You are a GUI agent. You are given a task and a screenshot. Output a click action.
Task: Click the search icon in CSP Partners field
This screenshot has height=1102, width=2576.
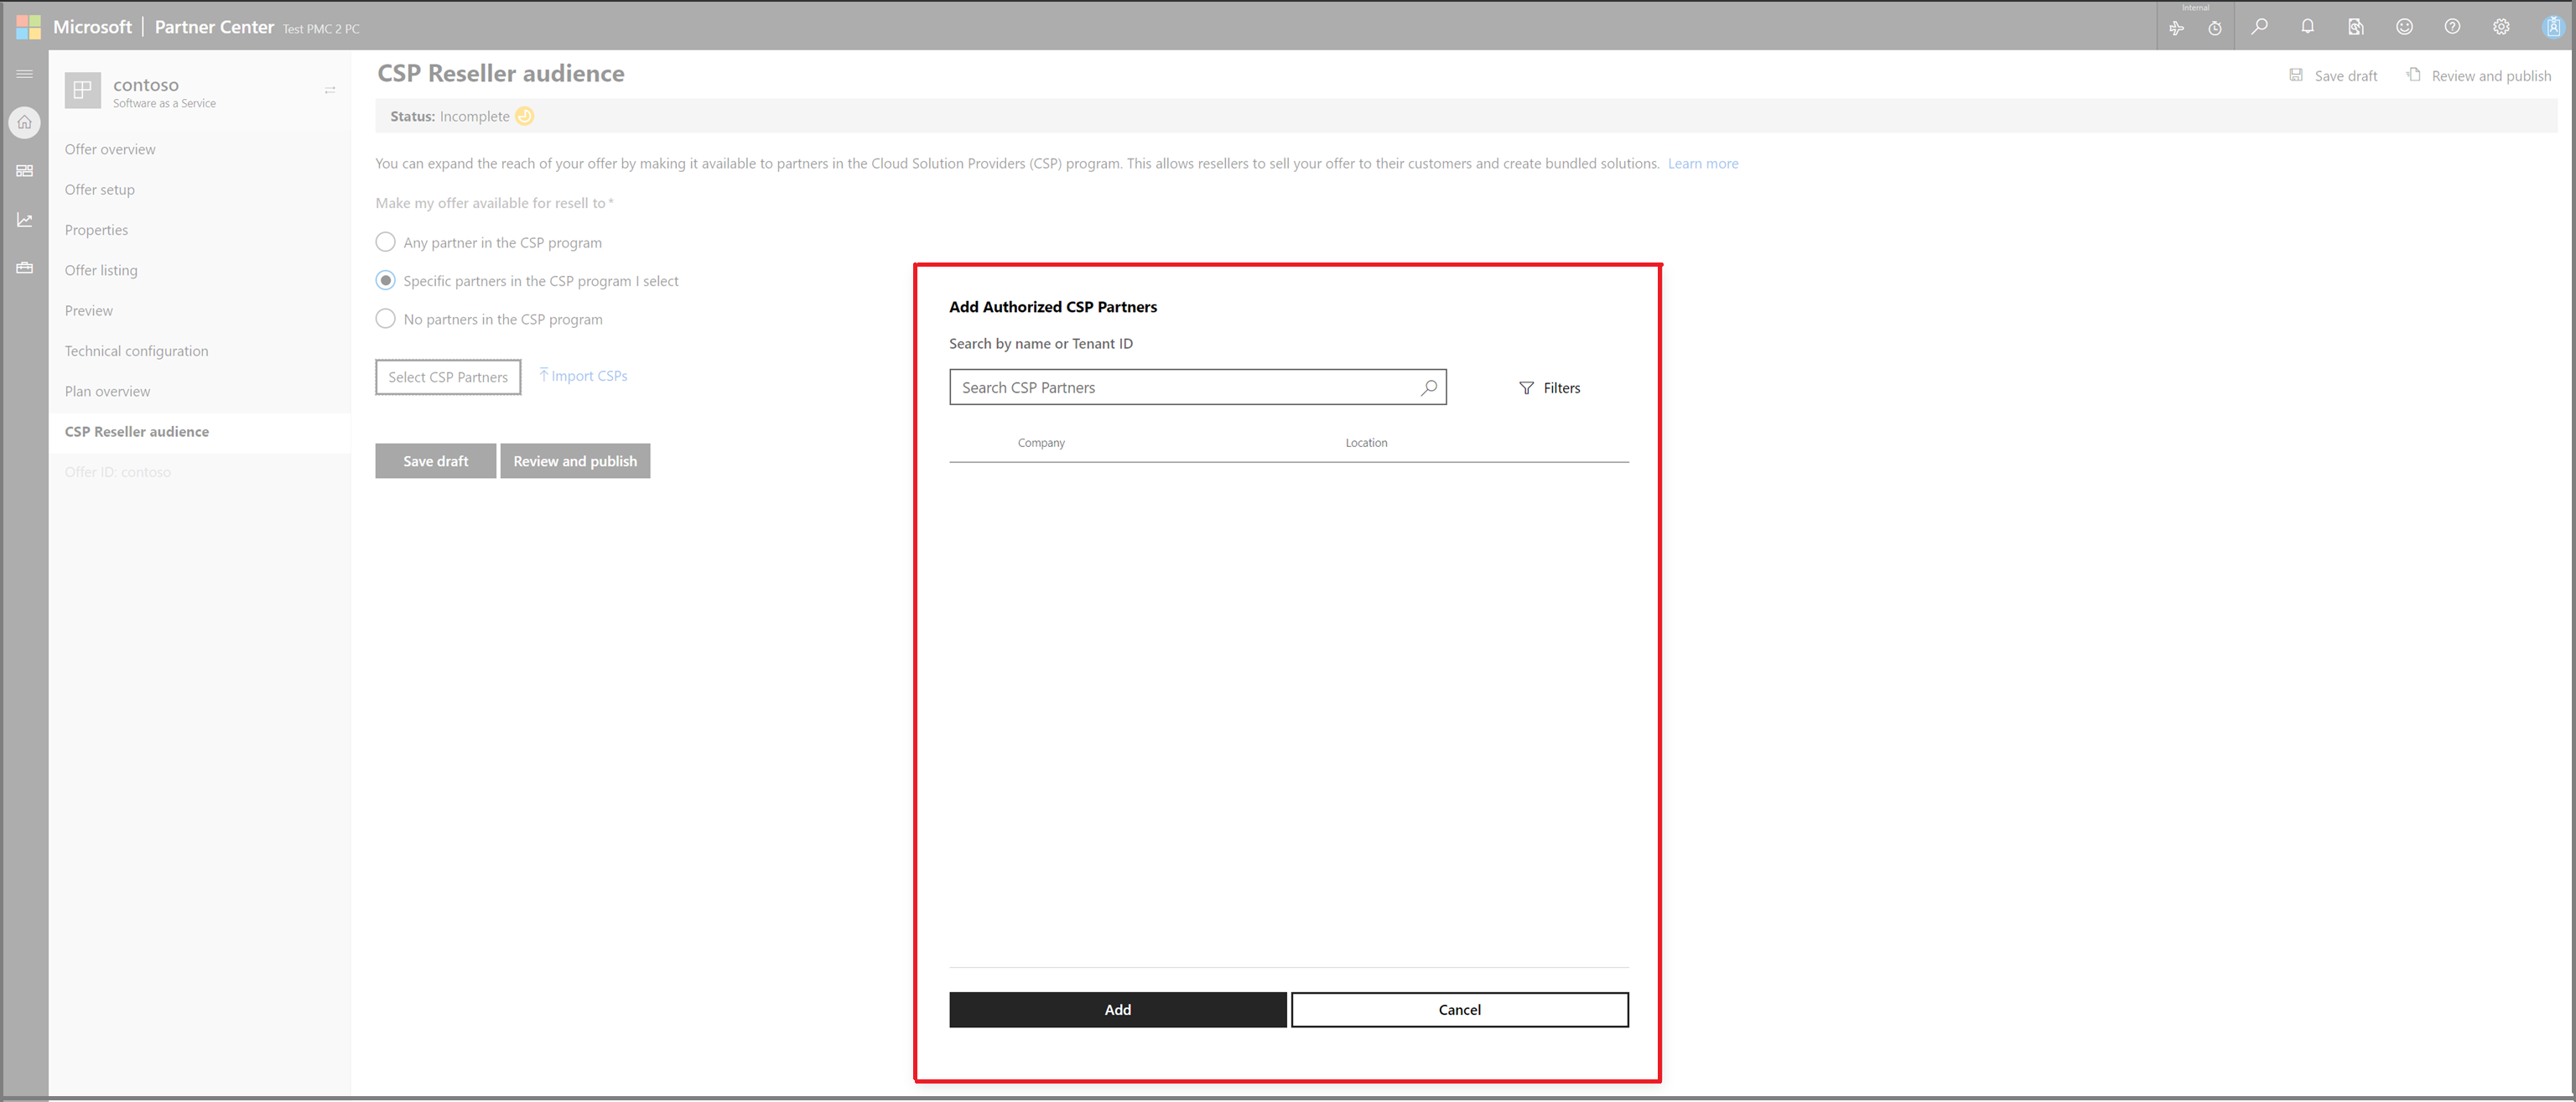1429,386
